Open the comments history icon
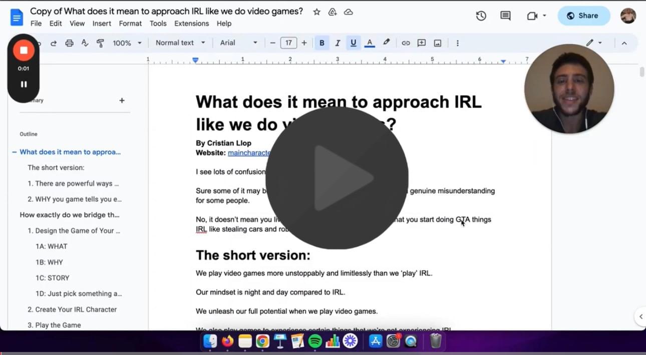646x355 pixels. pos(505,16)
